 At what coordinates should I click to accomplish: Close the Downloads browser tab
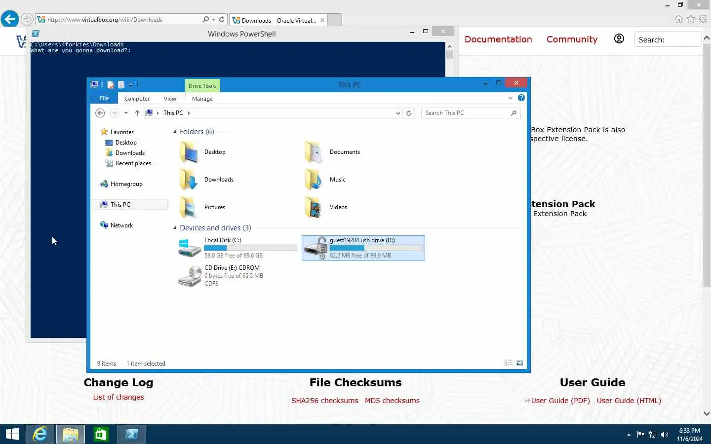click(322, 20)
